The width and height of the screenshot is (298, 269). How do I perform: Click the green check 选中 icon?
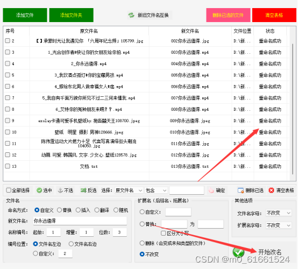point(39,190)
